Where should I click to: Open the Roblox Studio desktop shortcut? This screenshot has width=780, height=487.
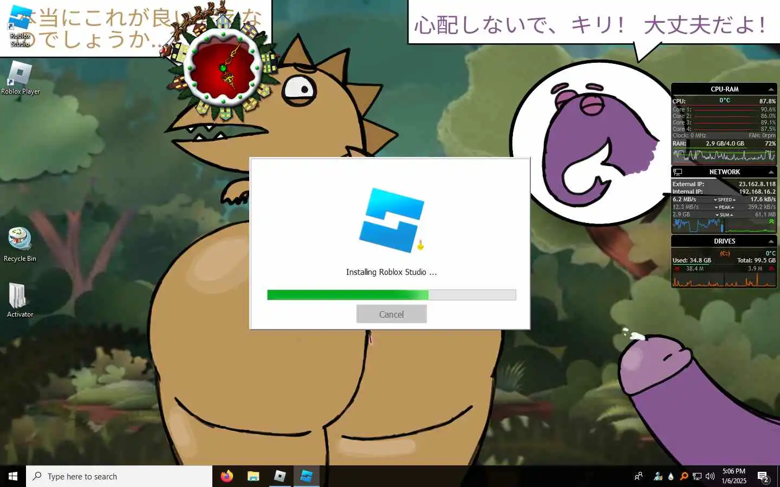coord(20,25)
